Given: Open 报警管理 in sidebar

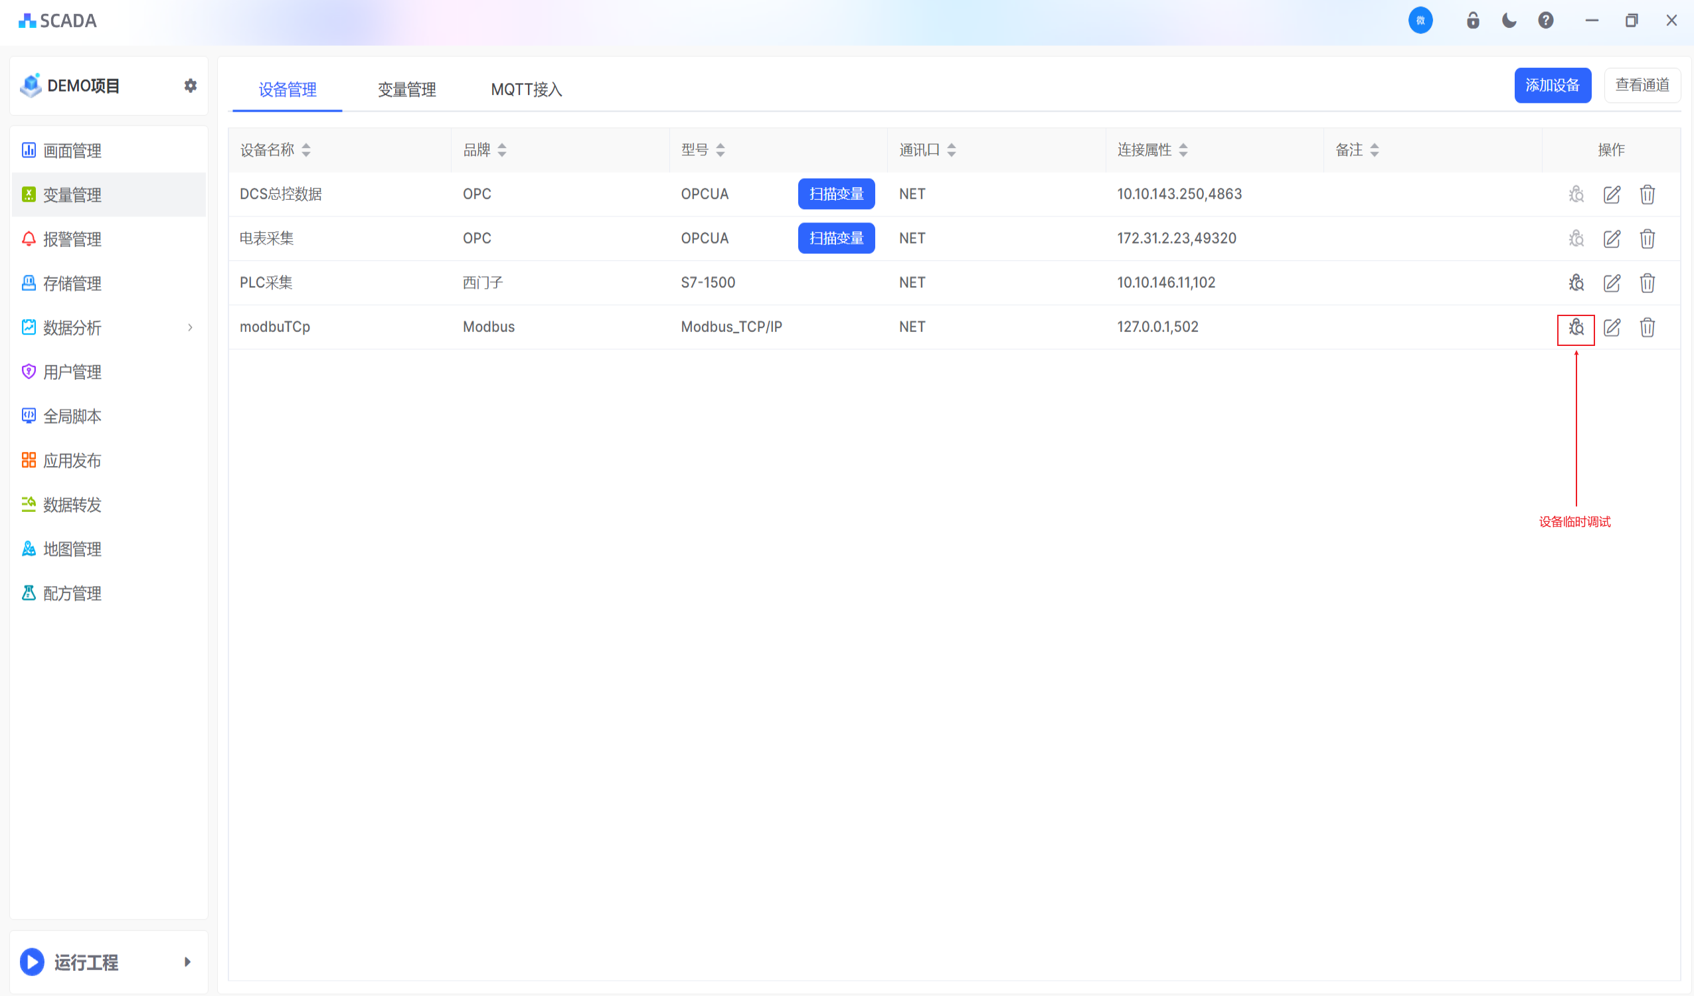Looking at the screenshot, I should pos(72,239).
